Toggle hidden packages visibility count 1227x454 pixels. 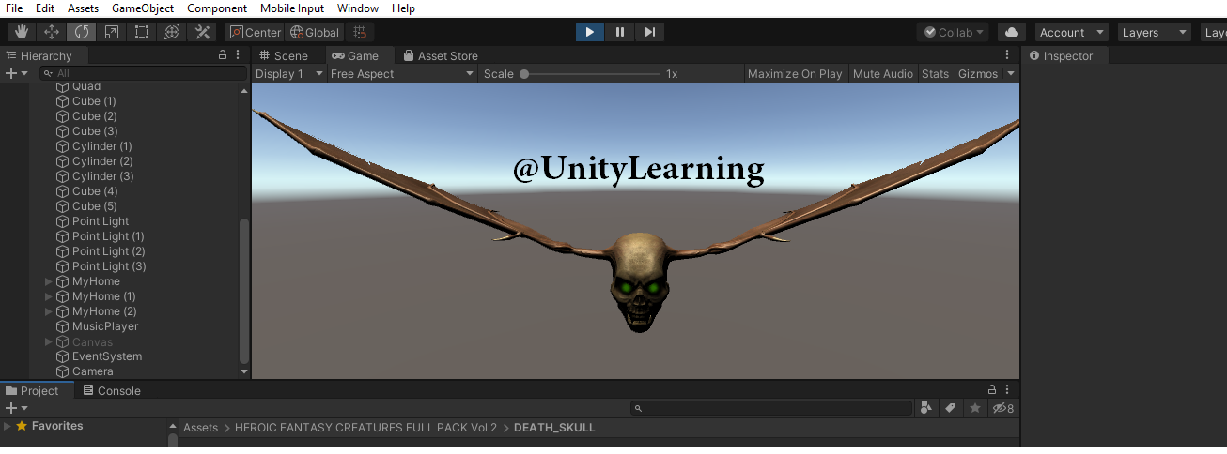pyautogui.click(x=1002, y=408)
